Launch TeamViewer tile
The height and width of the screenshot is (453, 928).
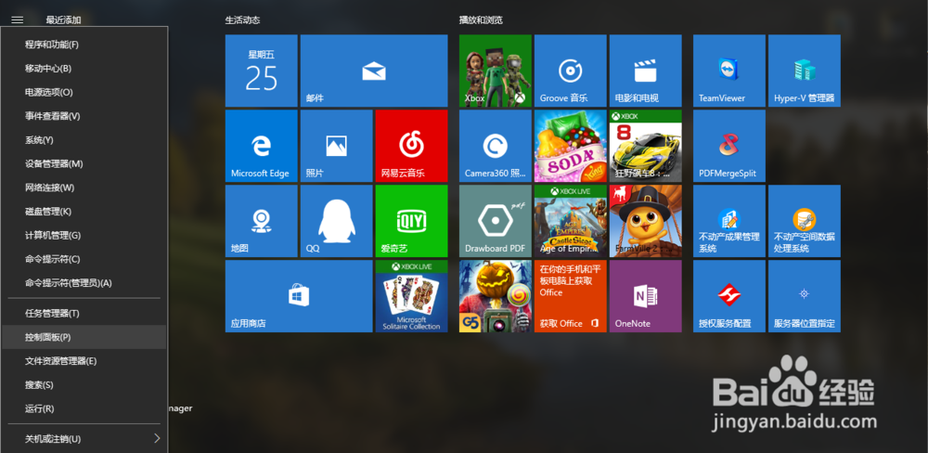coord(729,71)
